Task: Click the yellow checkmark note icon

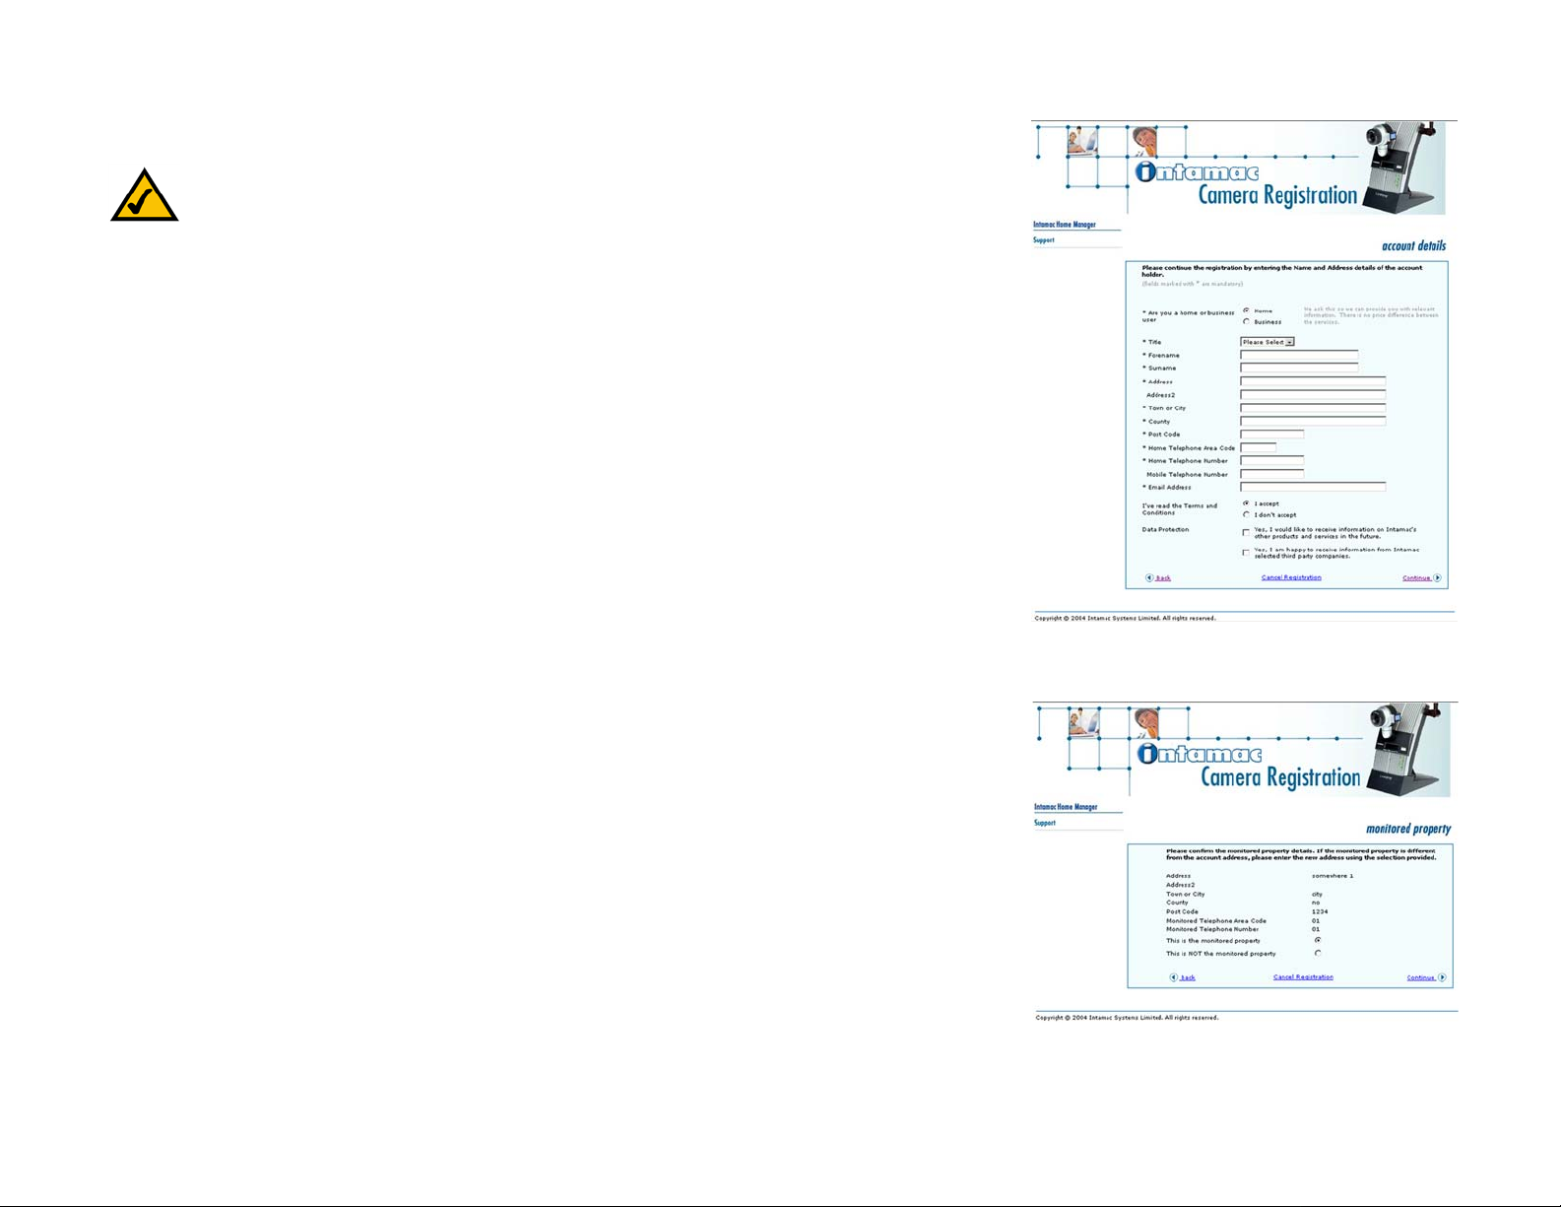Action: (145, 195)
